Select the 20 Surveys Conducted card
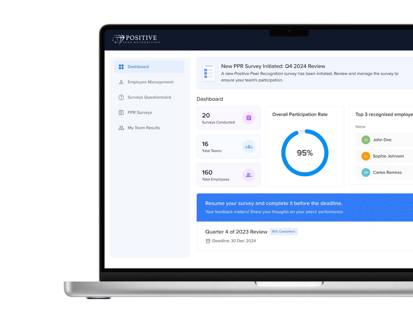This screenshot has width=413, height=310. pyautogui.click(x=229, y=118)
